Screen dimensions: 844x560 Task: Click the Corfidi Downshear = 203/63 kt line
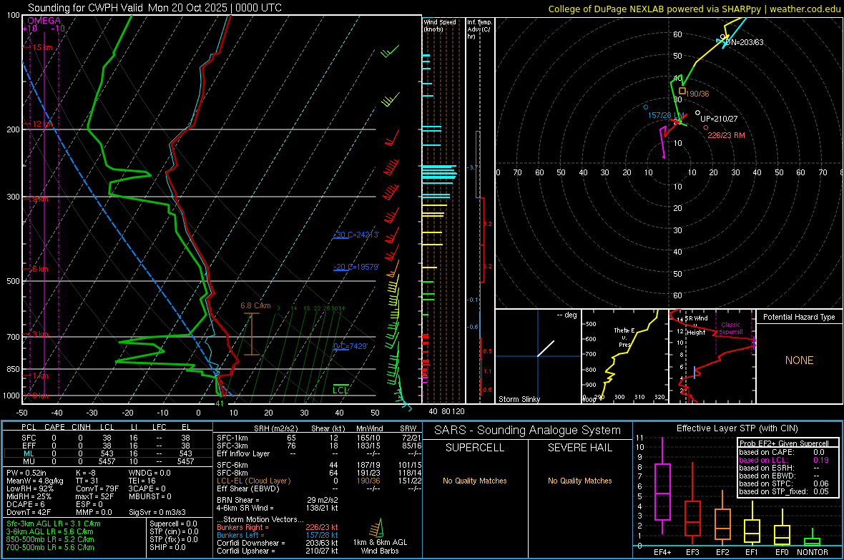pos(278,543)
